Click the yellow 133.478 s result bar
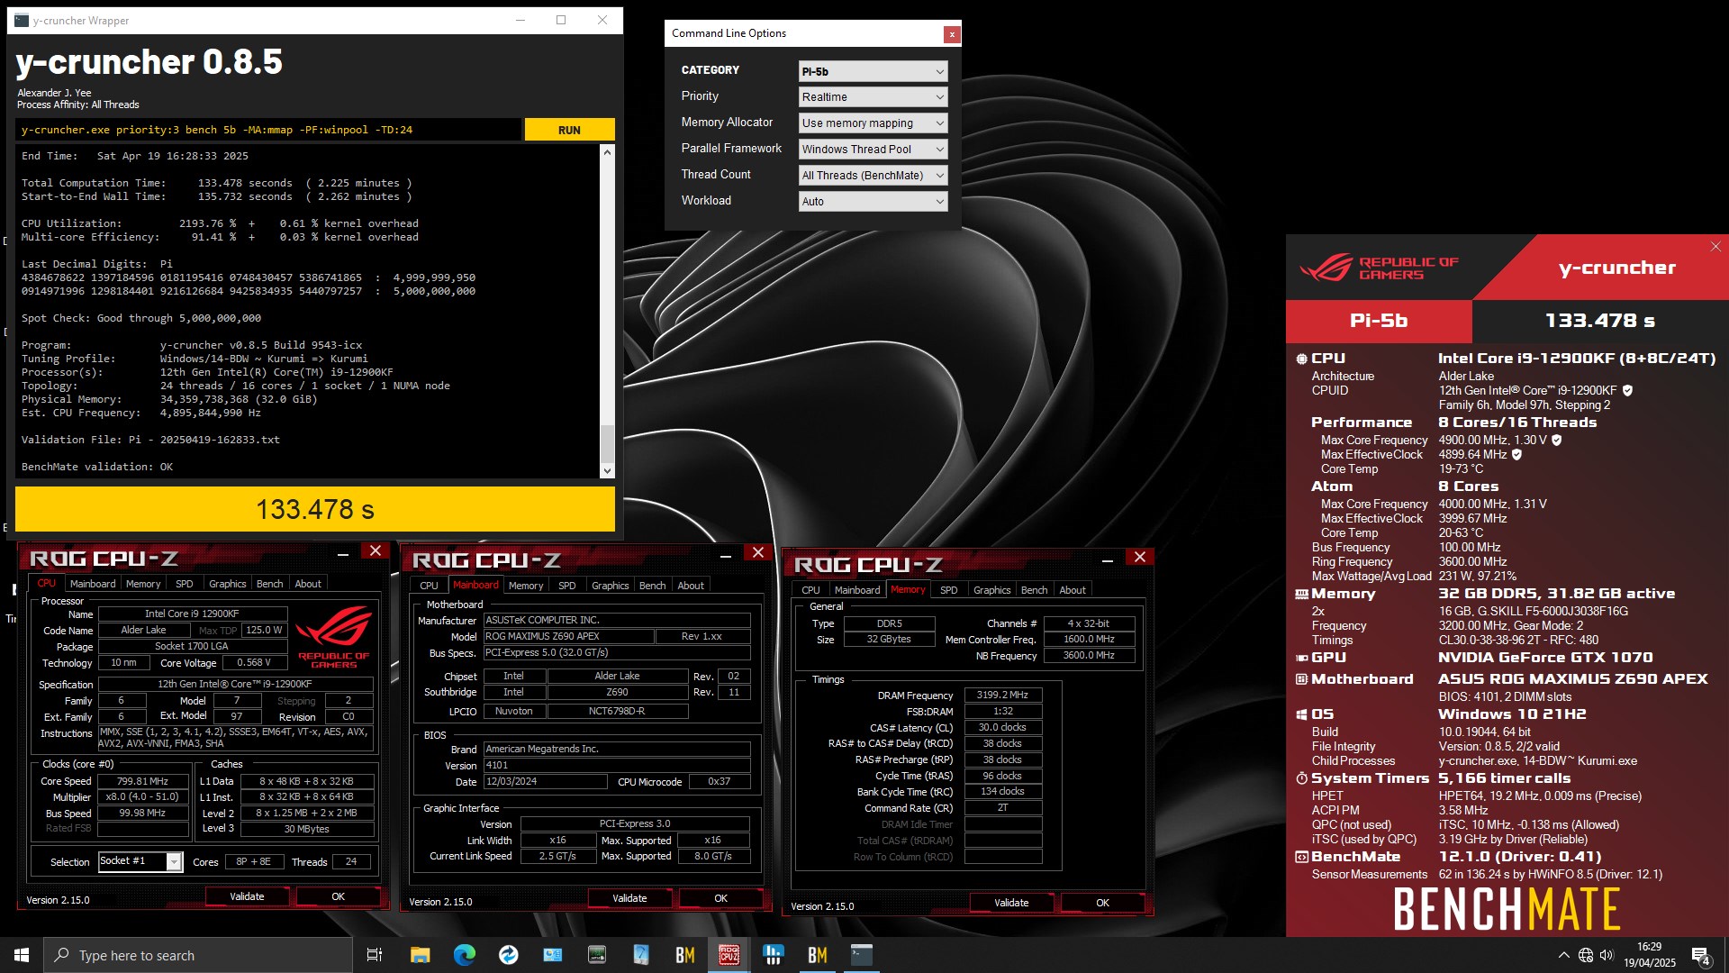The height and width of the screenshot is (973, 1729). 315,510
